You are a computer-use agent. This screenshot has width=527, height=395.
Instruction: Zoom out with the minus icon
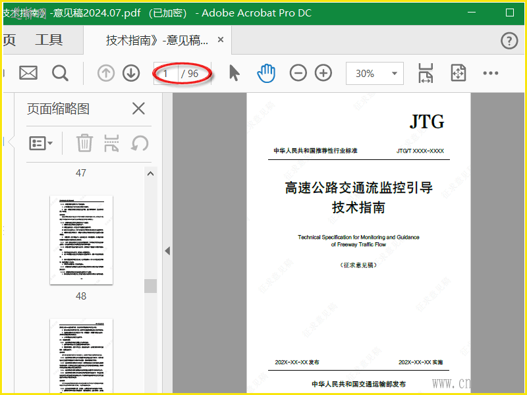[298, 73]
